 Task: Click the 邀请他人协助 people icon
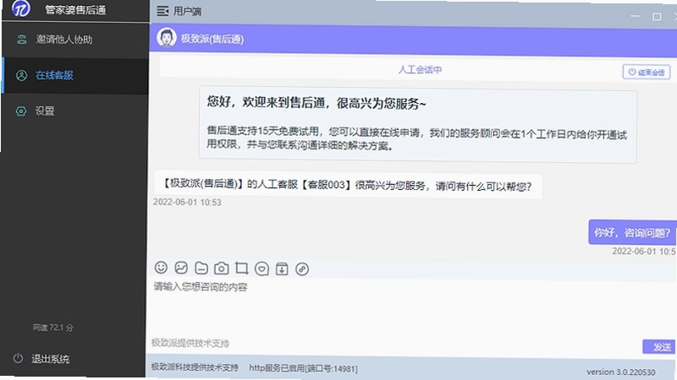[x=22, y=40]
